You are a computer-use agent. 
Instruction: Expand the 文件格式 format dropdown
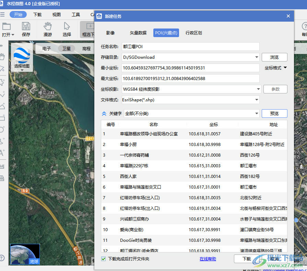click(257, 100)
